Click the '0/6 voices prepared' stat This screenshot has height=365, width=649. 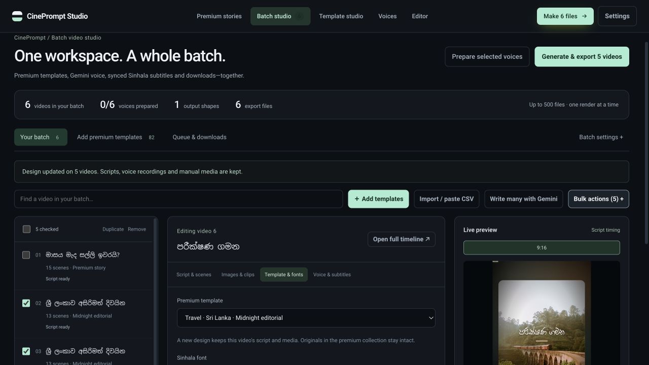click(129, 105)
